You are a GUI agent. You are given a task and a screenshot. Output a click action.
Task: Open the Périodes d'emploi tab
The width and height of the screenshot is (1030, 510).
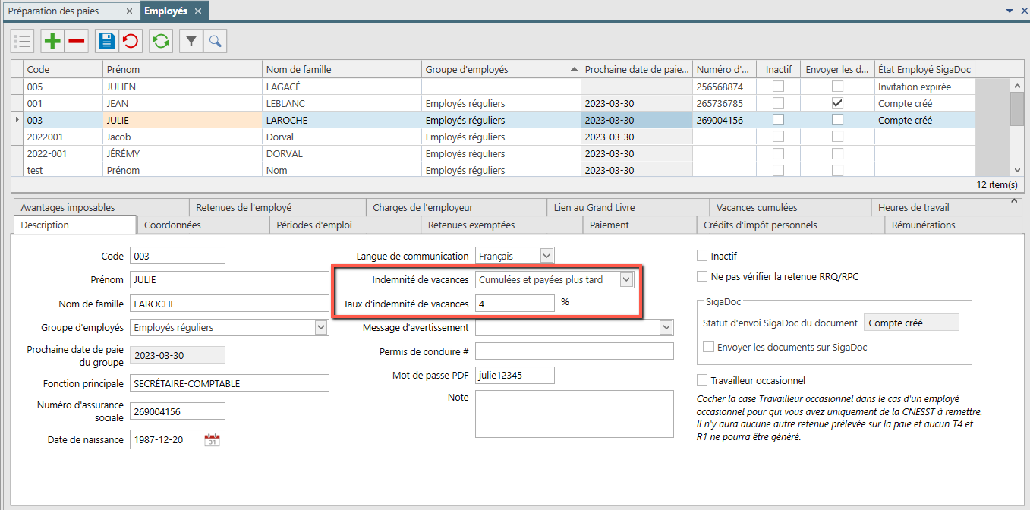tap(345, 225)
